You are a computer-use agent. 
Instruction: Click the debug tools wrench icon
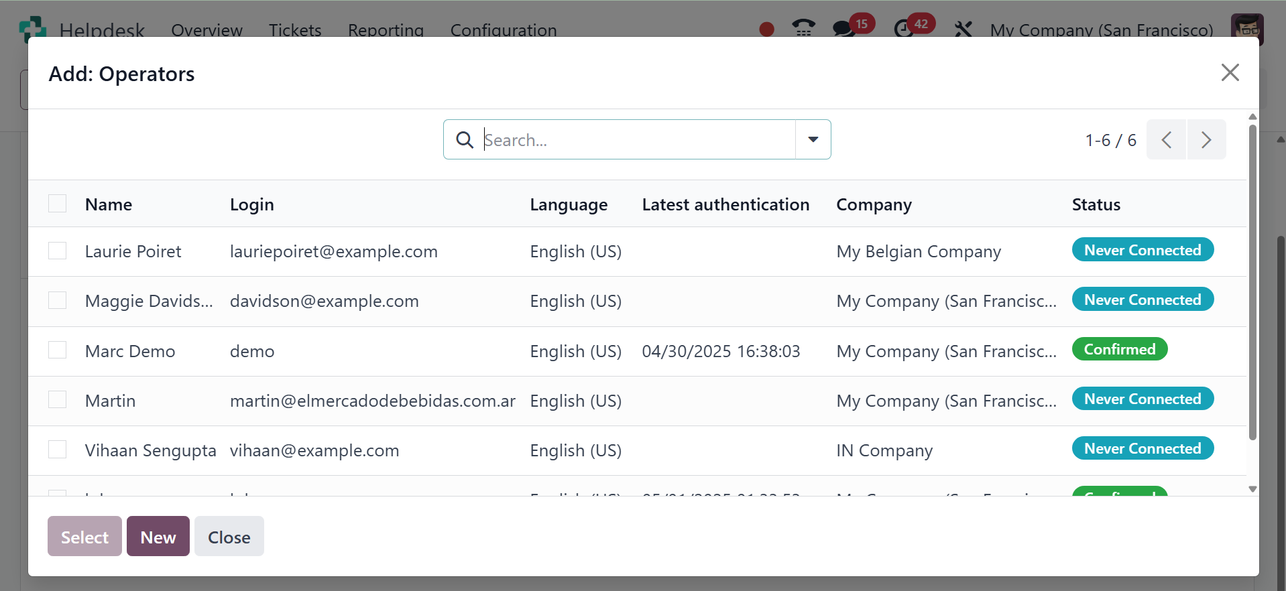(x=963, y=29)
